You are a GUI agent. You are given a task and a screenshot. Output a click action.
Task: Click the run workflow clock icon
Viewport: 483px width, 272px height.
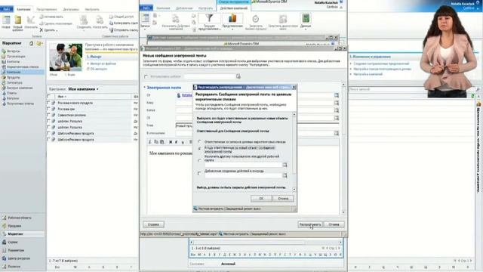(255, 19)
